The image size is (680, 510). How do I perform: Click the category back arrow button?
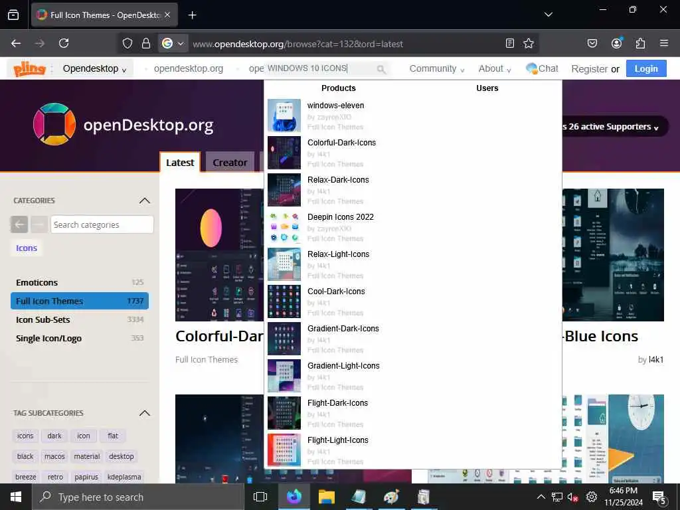[19, 224]
